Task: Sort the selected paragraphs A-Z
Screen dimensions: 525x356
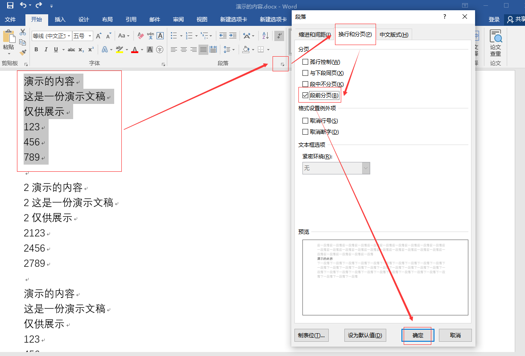Action: (x=265, y=36)
